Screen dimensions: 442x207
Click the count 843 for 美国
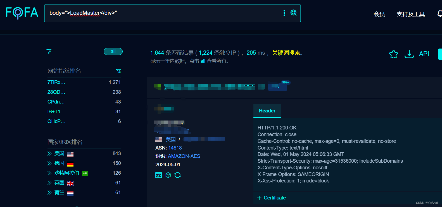click(x=117, y=153)
